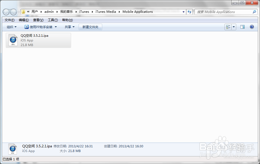Expand the arrow after admin breadcrumb
This screenshot has height=164, width=260.
coord(57,12)
